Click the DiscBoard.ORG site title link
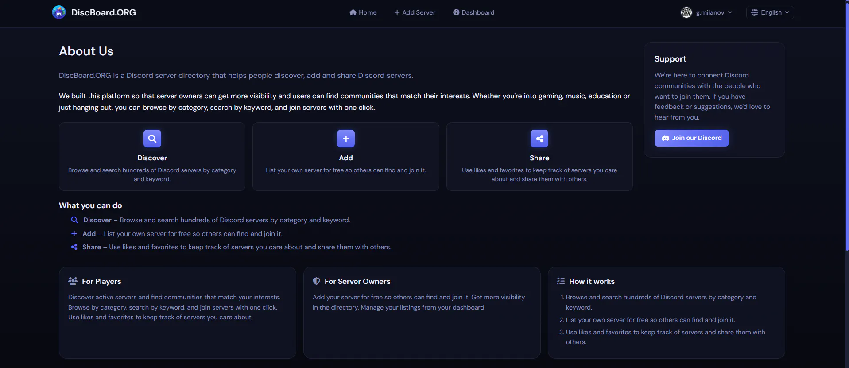Viewport: 849px width, 368px height. (104, 12)
